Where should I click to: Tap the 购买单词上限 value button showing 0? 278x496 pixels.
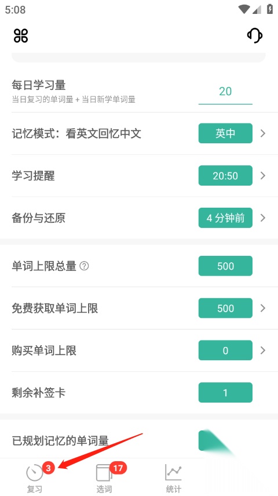[x=225, y=350]
